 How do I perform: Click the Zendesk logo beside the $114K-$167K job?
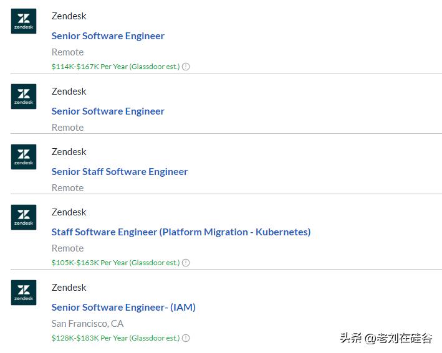pos(24,21)
